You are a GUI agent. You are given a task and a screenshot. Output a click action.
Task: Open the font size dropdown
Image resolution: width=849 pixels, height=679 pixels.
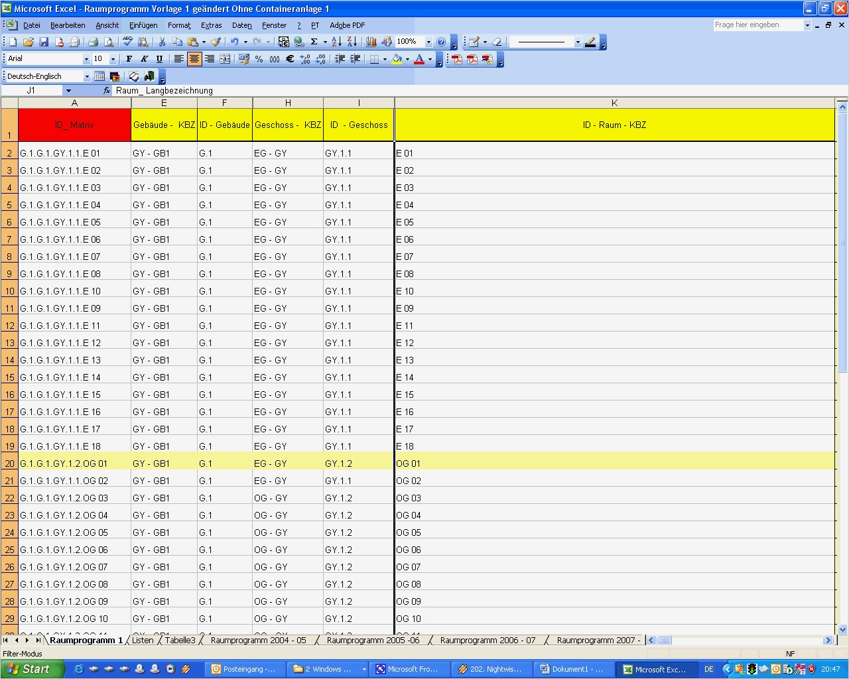(x=111, y=59)
